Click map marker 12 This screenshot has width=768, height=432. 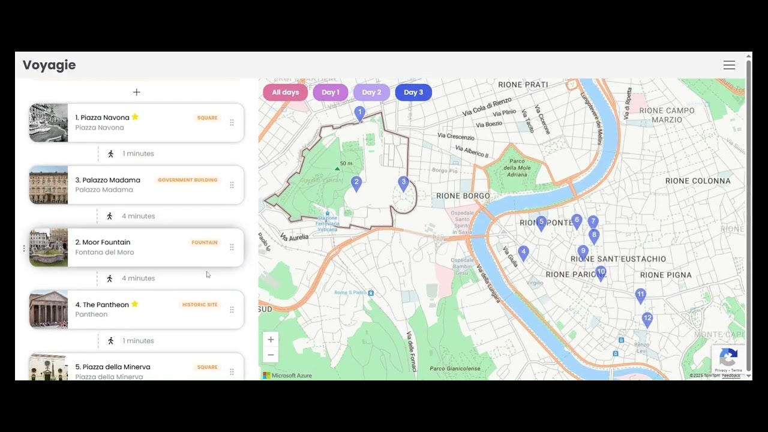point(647,319)
